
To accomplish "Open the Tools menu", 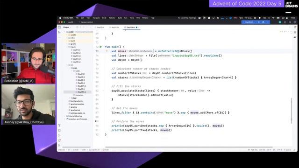I will click(x=132, y=18).
